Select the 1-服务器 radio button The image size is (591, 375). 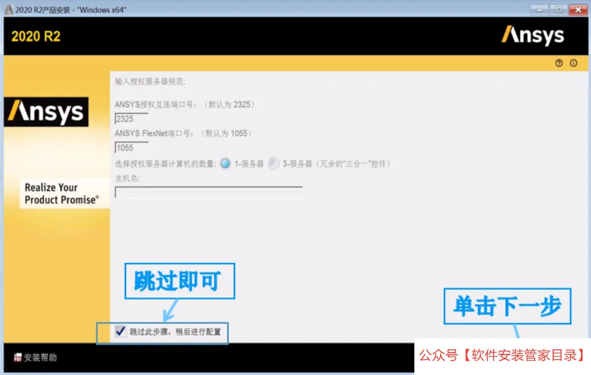pyautogui.click(x=225, y=164)
